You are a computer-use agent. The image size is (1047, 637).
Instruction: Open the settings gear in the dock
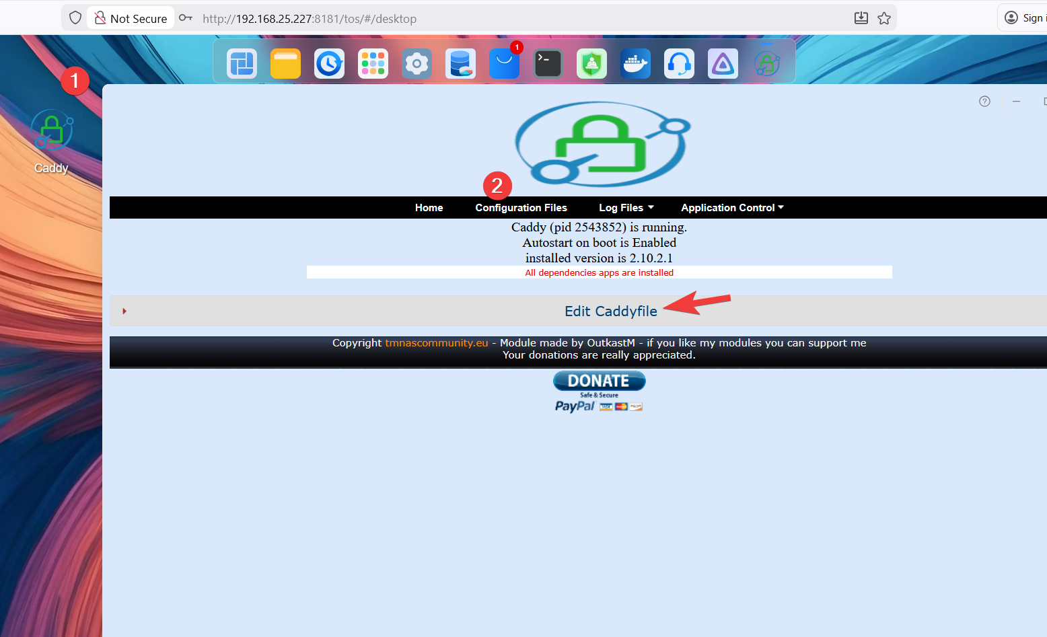[x=417, y=64]
